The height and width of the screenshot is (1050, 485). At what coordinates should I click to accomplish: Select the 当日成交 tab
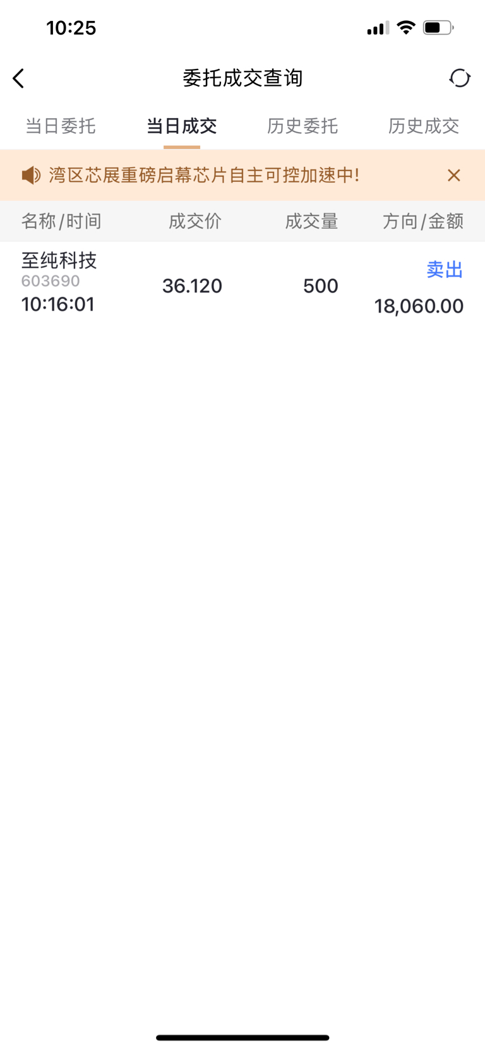point(182,126)
